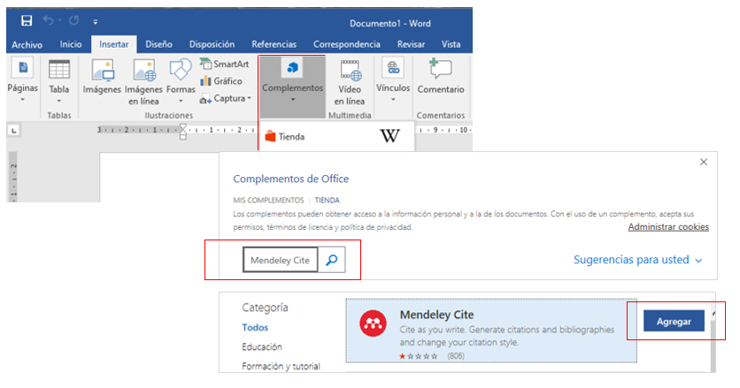Open the Archivo tab
The width and height of the screenshot is (740, 388).
click(x=27, y=44)
